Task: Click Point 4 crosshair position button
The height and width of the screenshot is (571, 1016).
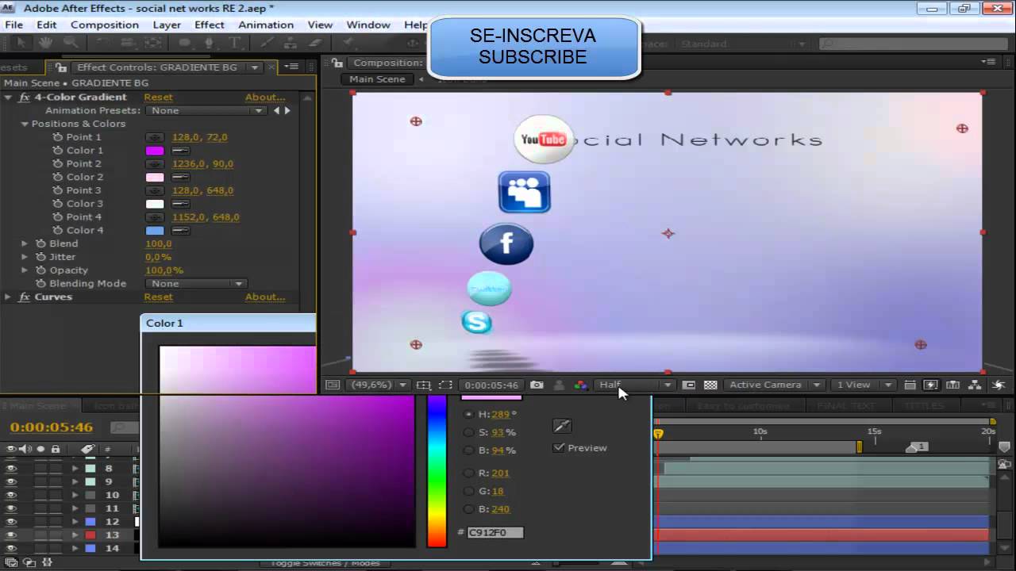Action: [x=155, y=217]
